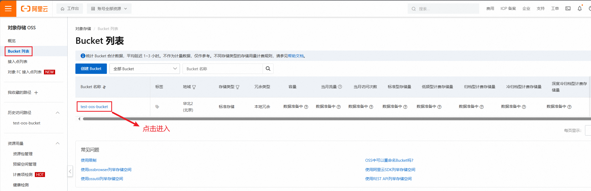Click help icon beside 容量 数据准备中 cell
This screenshot has height=191, width=591.
[306, 107]
